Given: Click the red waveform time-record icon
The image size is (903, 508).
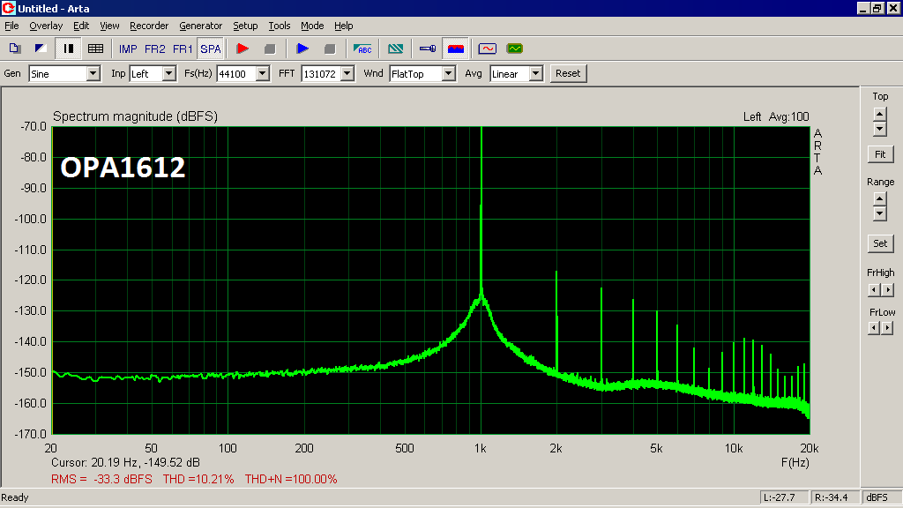Looking at the screenshot, I should pyautogui.click(x=487, y=49).
